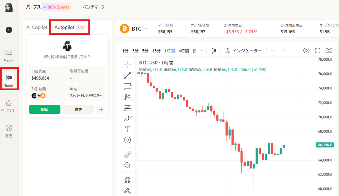This screenshot has height=196, width=339.
Task: Select the 4時間 timeframe
Action: (183, 51)
